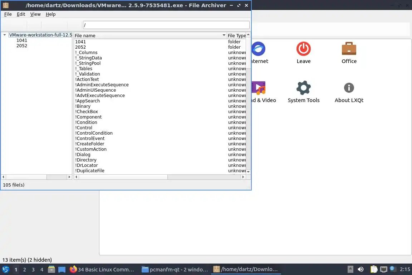Select the !AdvtExecuteSequence file row
The height and width of the screenshot is (275, 412).
tap(160, 95)
